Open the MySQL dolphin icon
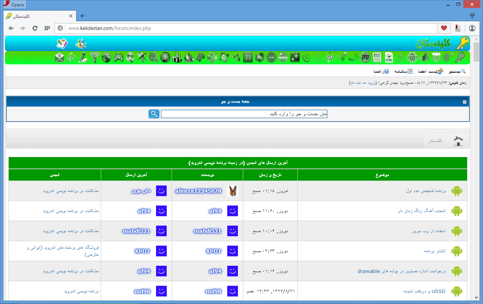This screenshot has height=304, width=483. click(x=354, y=57)
